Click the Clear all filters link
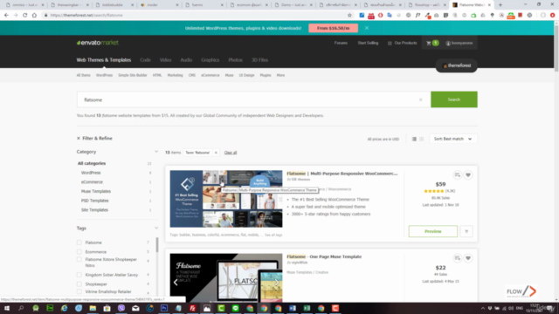The height and width of the screenshot is (314, 559). click(x=231, y=153)
